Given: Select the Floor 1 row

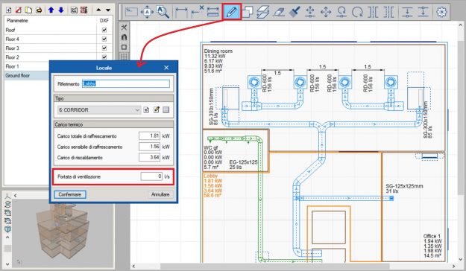Looking at the screenshot, I should [x=27, y=66].
